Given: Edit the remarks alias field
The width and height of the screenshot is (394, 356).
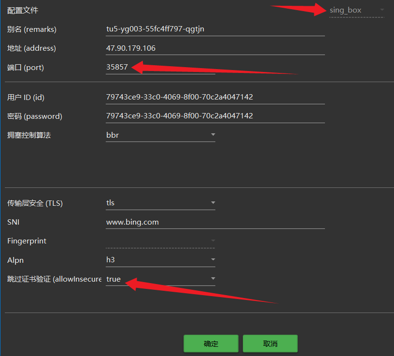Looking at the screenshot, I should click(x=215, y=29).
